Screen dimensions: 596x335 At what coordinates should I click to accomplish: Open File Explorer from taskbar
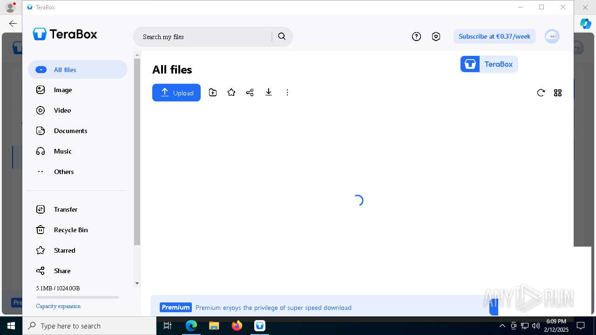click(214, 326)
